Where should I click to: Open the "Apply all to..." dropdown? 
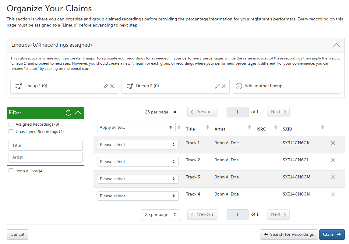pos(136,127)
